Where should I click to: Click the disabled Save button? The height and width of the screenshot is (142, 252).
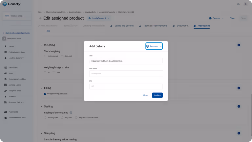click(243, 18)
